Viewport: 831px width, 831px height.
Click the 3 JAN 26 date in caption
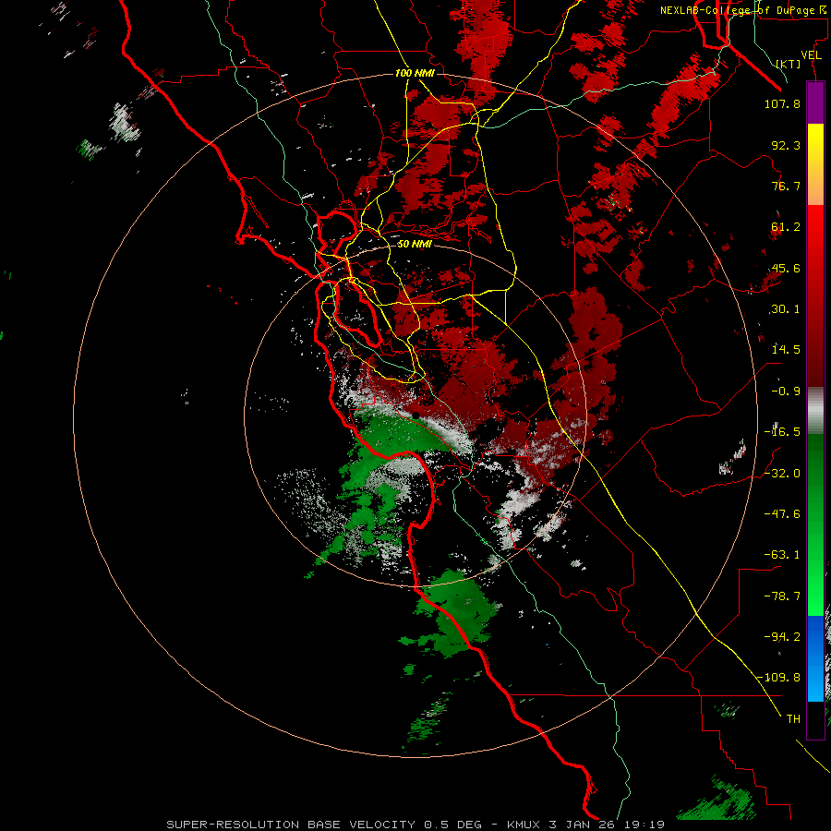pyautogui.click(x=583, y=825)
